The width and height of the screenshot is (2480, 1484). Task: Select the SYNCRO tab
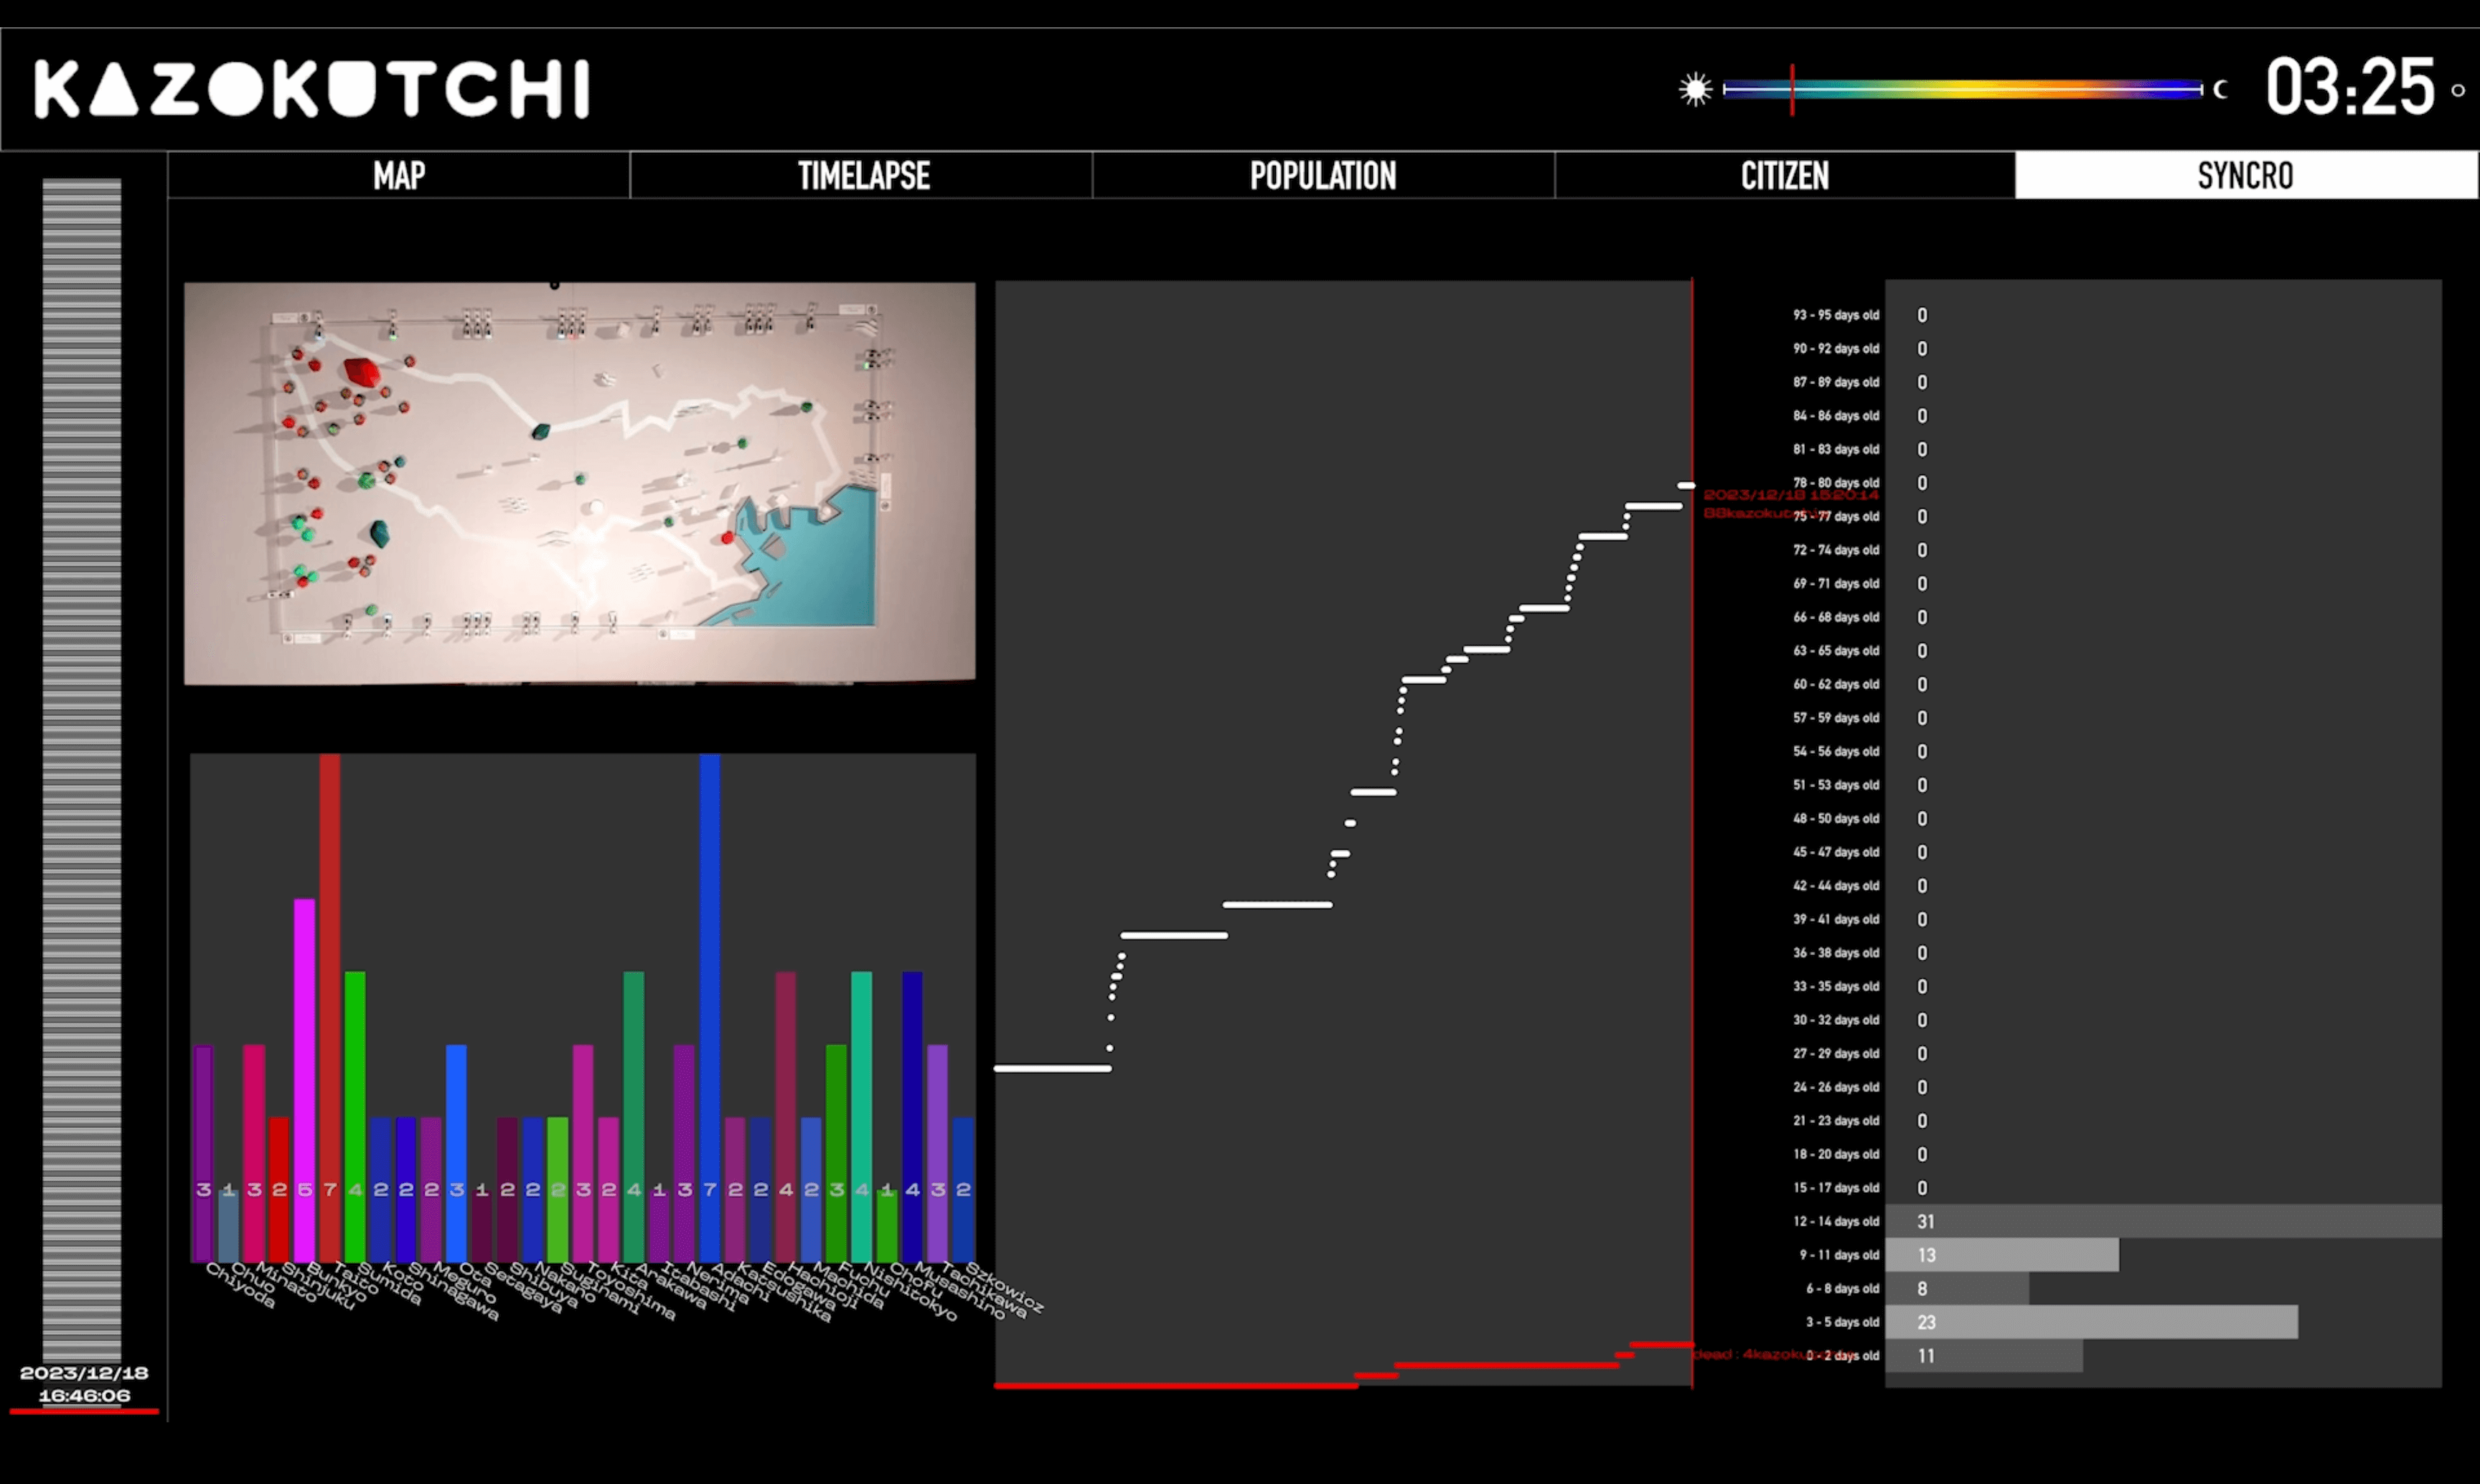click(x=2246, y=176)
